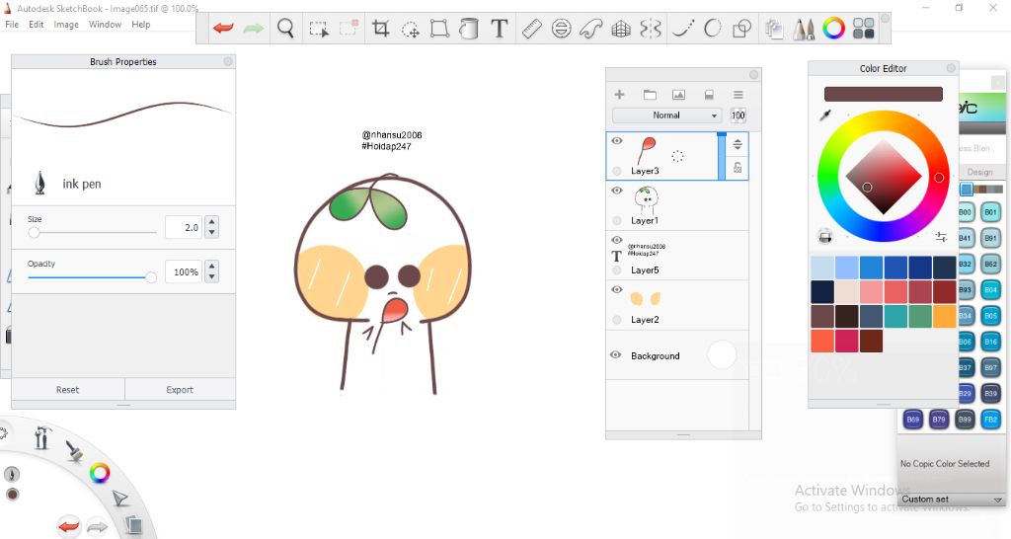Open the Window menu
The height and width of the screenshot is (539, 1011).
click(x=105, y=25)
